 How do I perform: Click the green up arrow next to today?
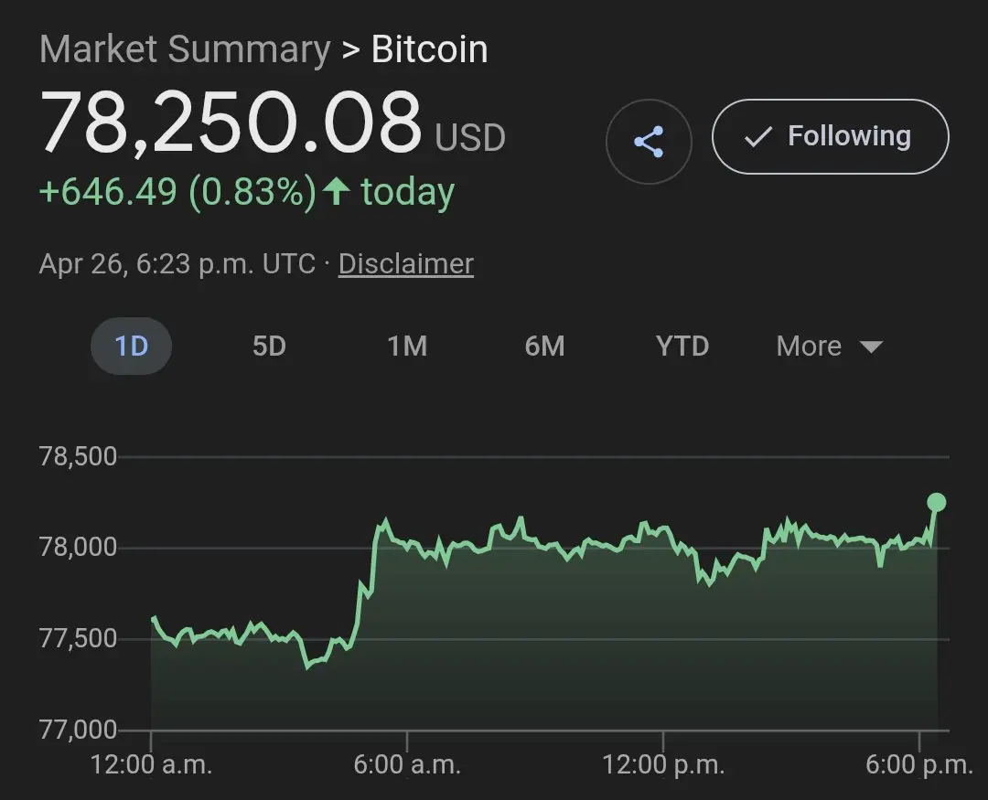click(x=337, y=192)
